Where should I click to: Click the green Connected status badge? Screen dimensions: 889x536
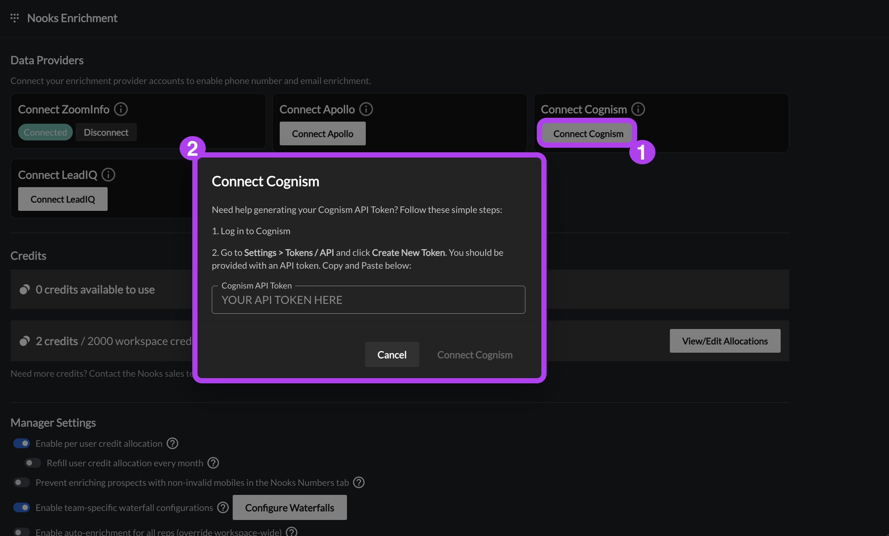click(45, 132)
